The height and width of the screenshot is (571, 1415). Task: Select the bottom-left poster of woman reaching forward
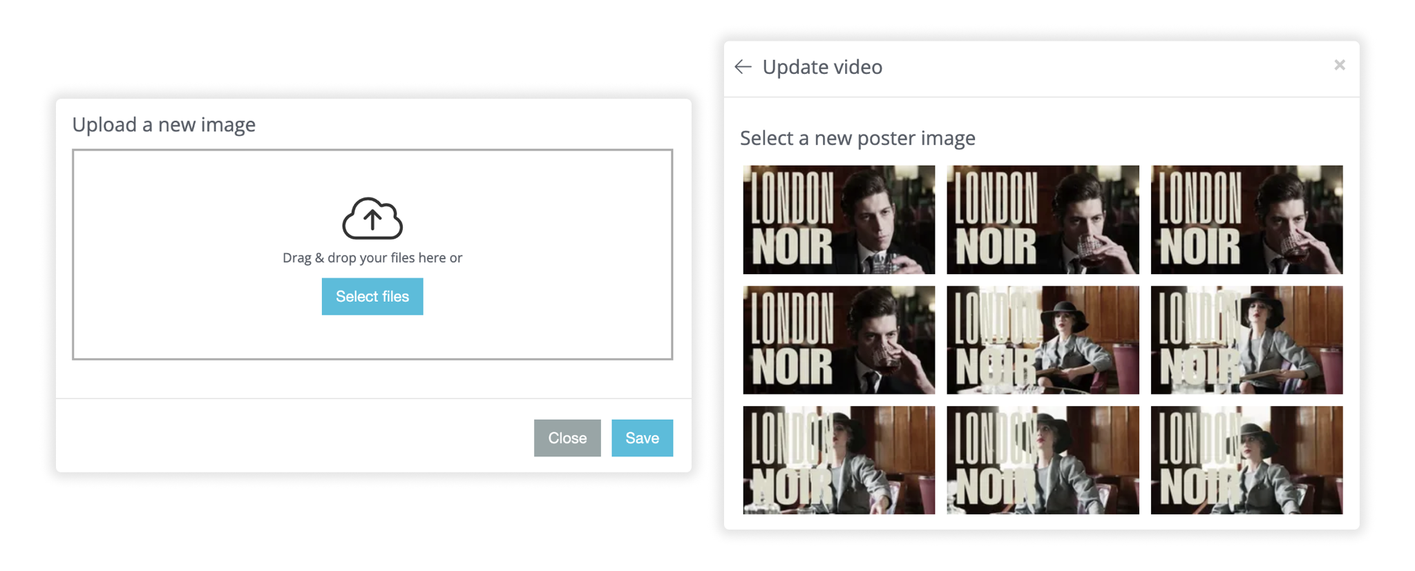point(839,460)
